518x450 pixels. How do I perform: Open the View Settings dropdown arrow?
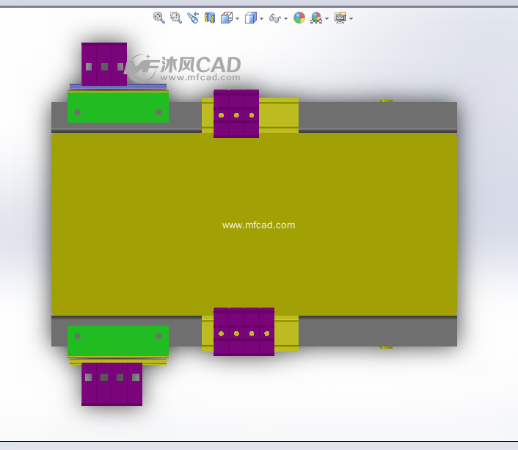351,18
